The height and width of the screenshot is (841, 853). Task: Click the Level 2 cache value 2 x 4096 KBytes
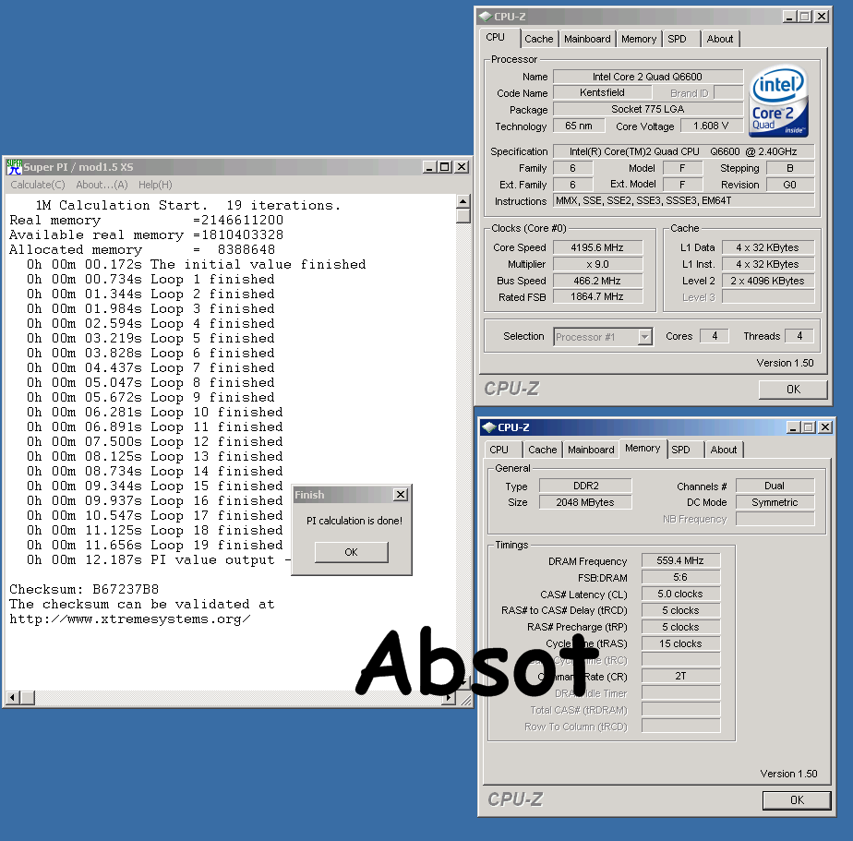click(x=767, y=281)
